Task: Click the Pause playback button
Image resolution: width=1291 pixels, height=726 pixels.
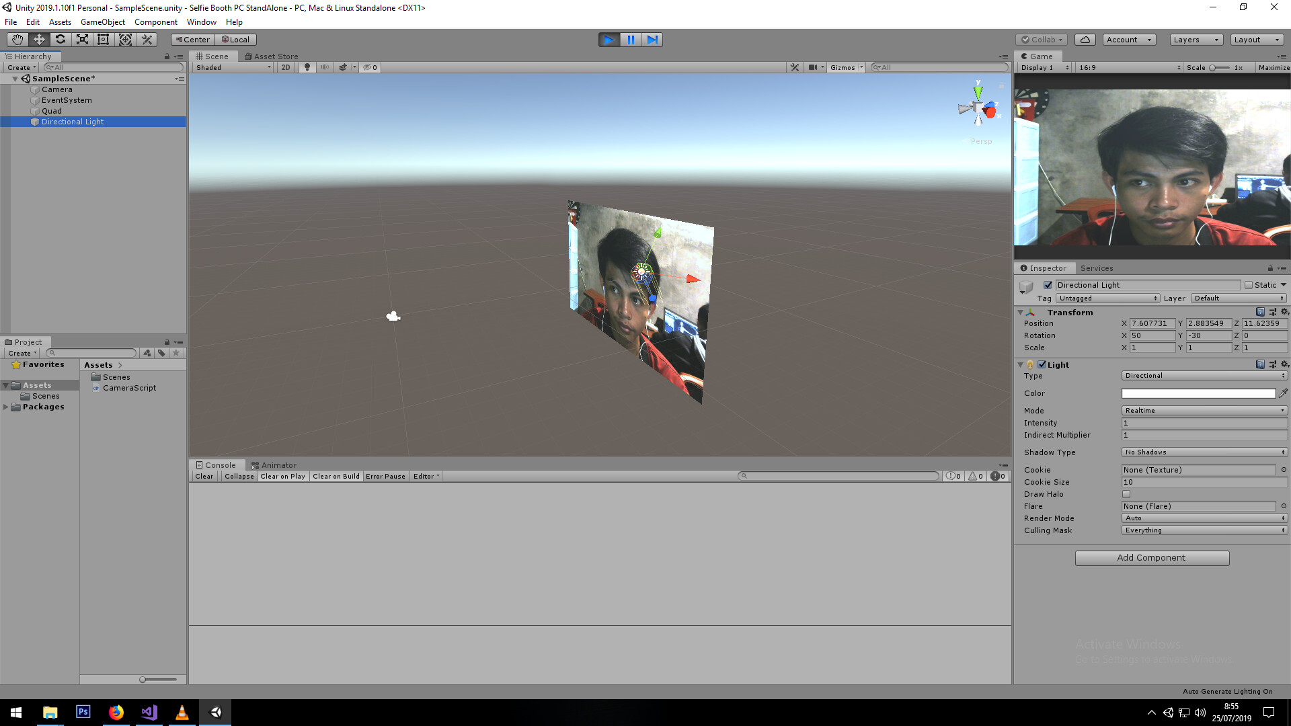Action: (x=631, y=40)
